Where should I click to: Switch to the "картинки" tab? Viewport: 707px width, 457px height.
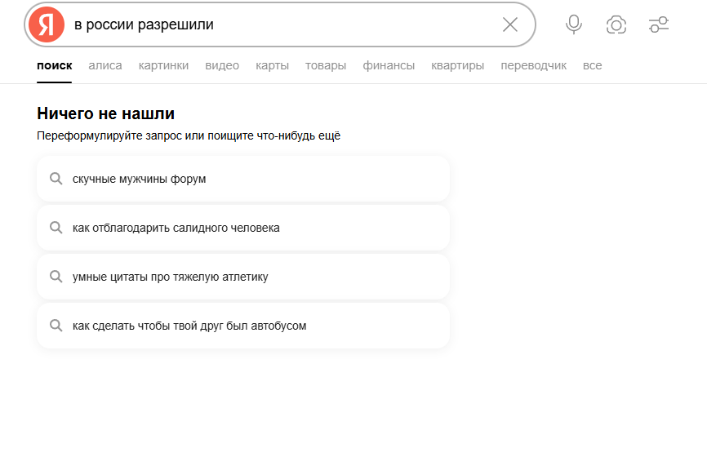163,65
